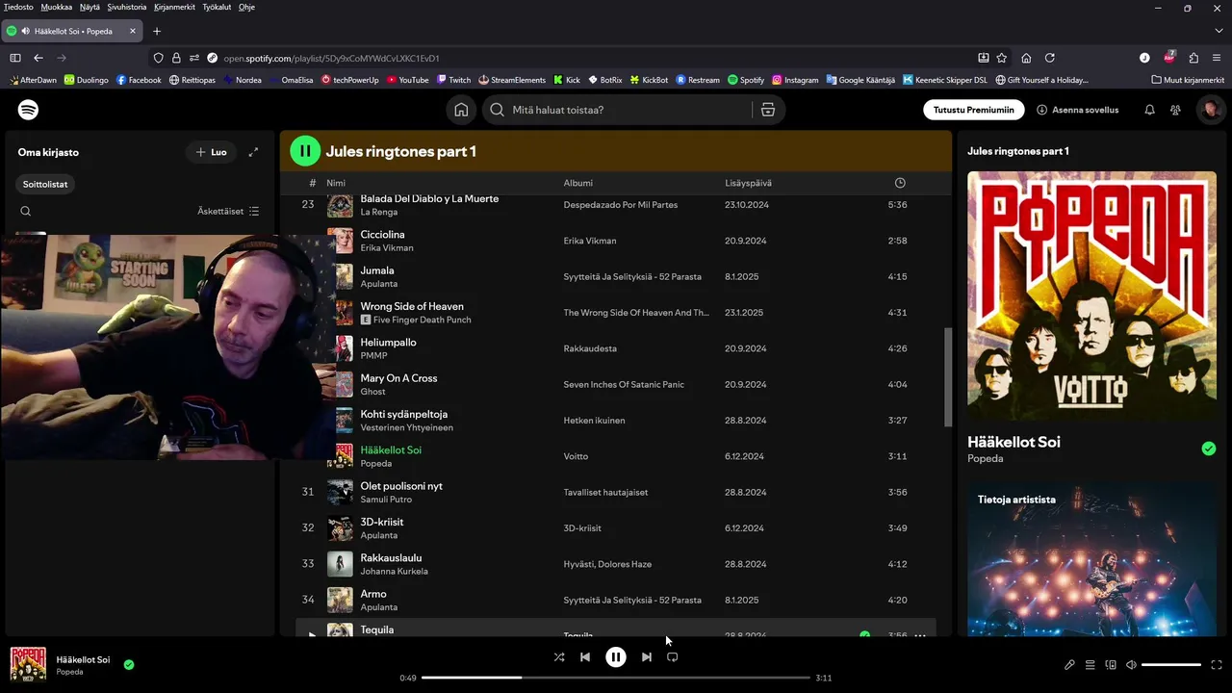
Task: Open the friend activity icon
Action: click(x=1175, y=110)
